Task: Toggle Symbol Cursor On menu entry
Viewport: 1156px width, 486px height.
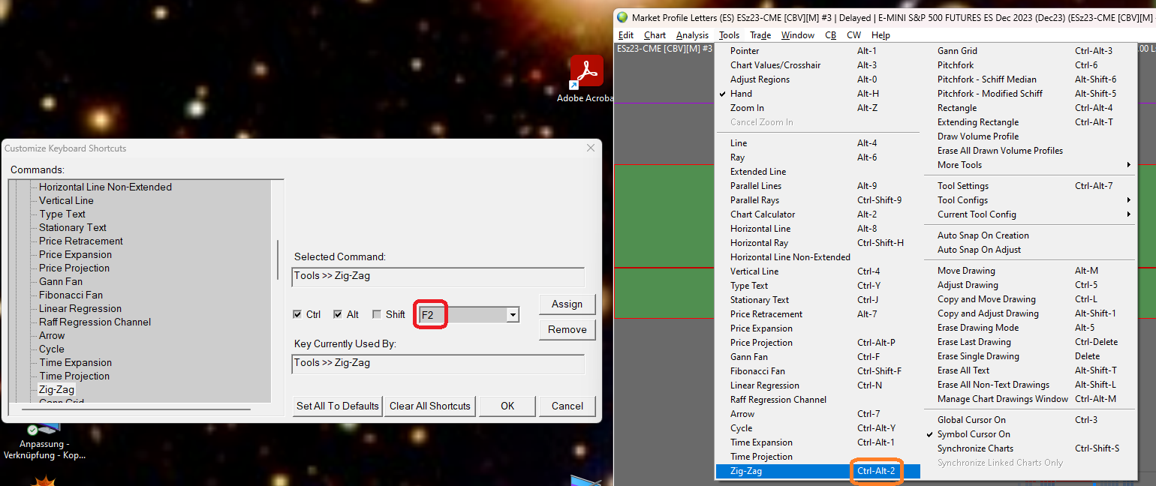Action: (1028, 434)
